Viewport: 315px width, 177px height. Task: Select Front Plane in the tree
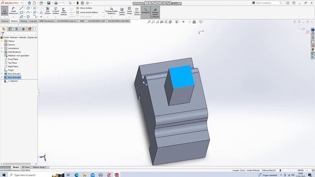13,59
